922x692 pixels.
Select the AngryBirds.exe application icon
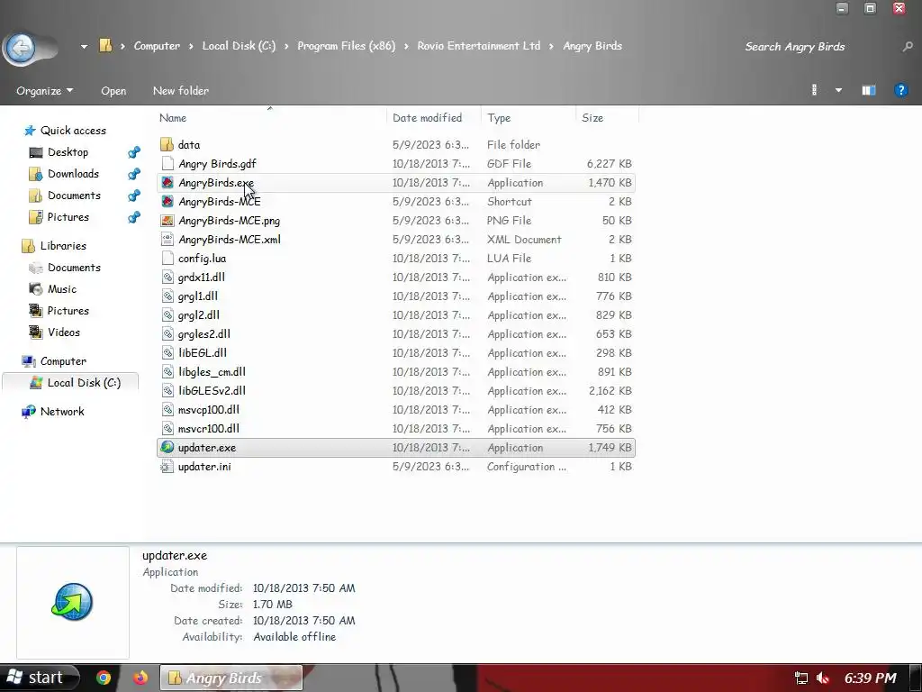[x=167, y=182]
